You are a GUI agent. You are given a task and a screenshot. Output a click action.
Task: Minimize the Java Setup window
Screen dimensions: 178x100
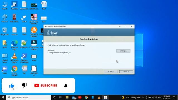[120, 26]
